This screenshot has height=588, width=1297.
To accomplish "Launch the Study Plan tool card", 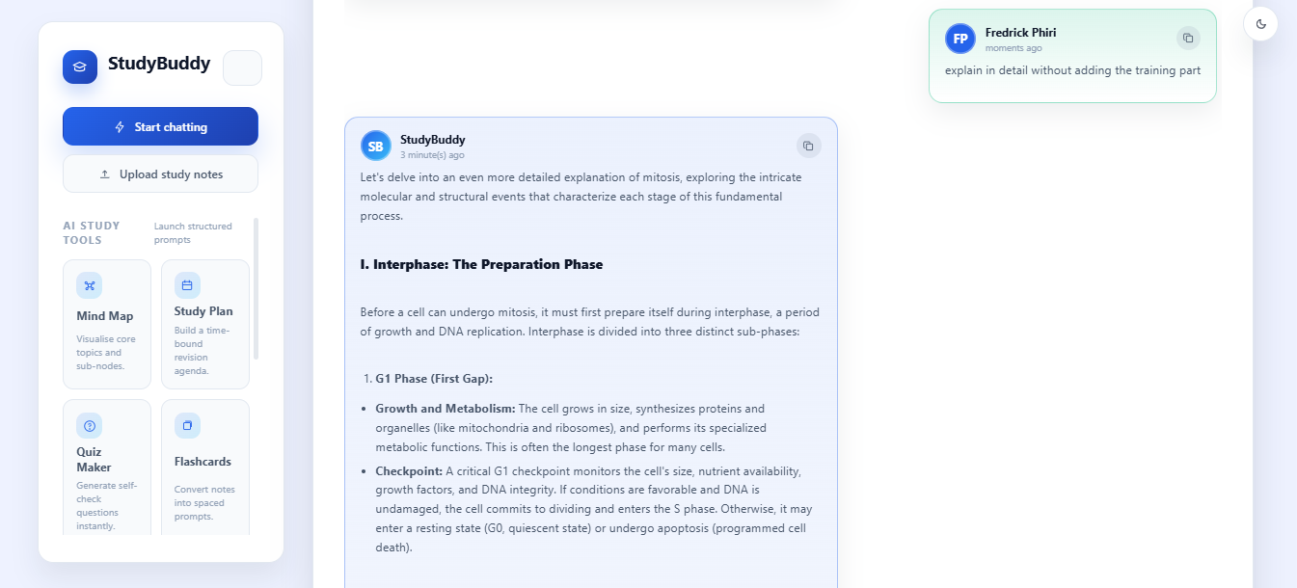I will (x=204, y=324).
